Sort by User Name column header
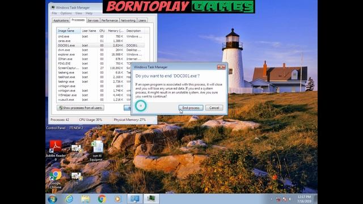 coord(89,31)
